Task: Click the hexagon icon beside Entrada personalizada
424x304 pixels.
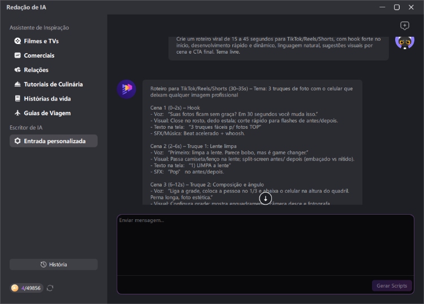Action: 18,141
